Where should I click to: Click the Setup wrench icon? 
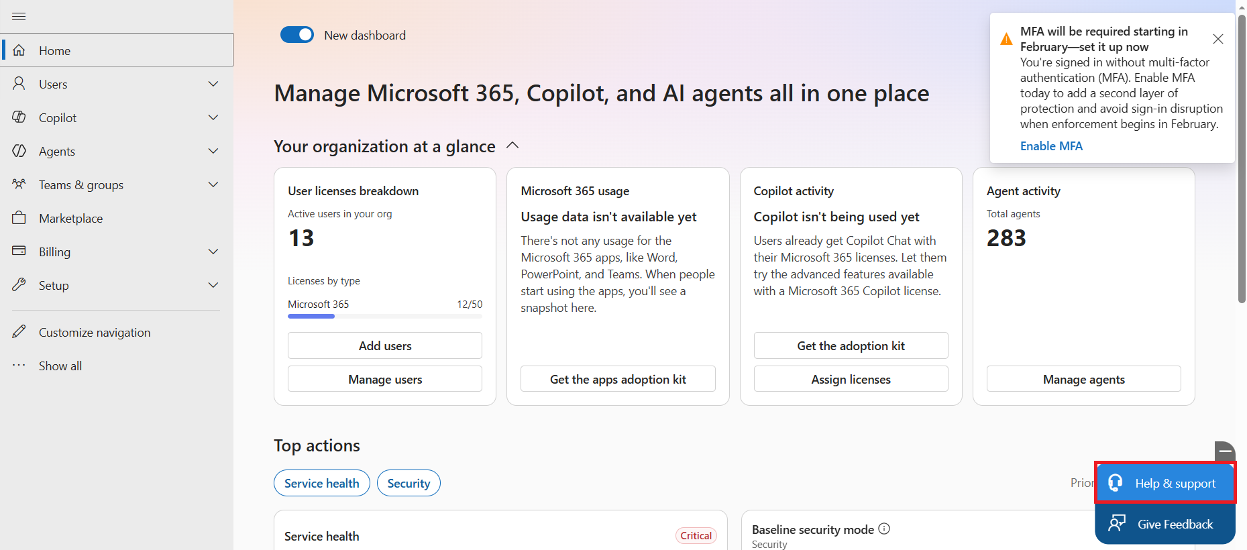tap(19, 285)
